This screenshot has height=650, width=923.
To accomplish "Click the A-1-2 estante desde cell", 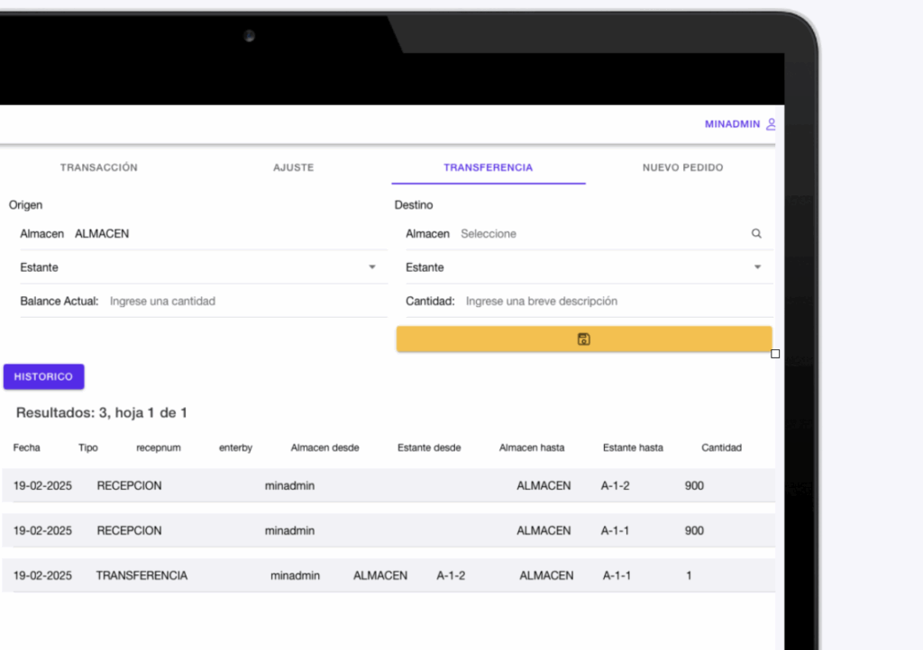I will pos(451,575).
